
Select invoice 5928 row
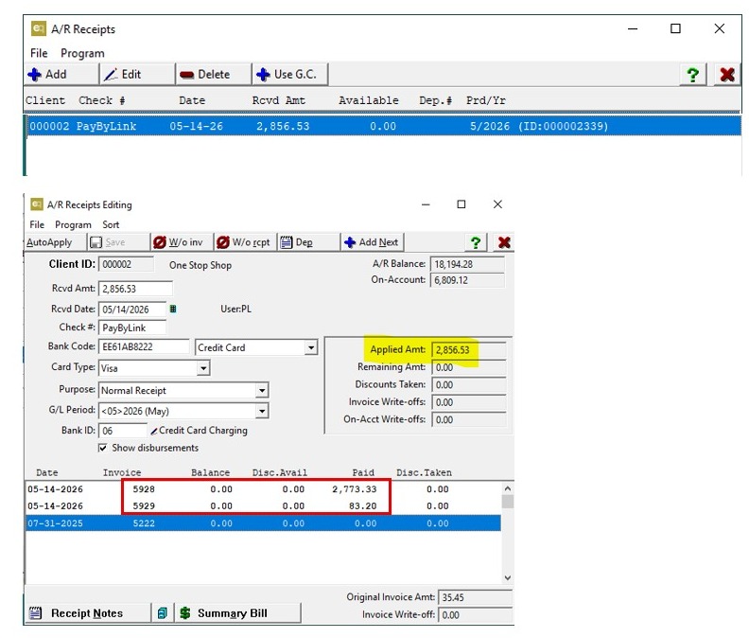(263, 489)
